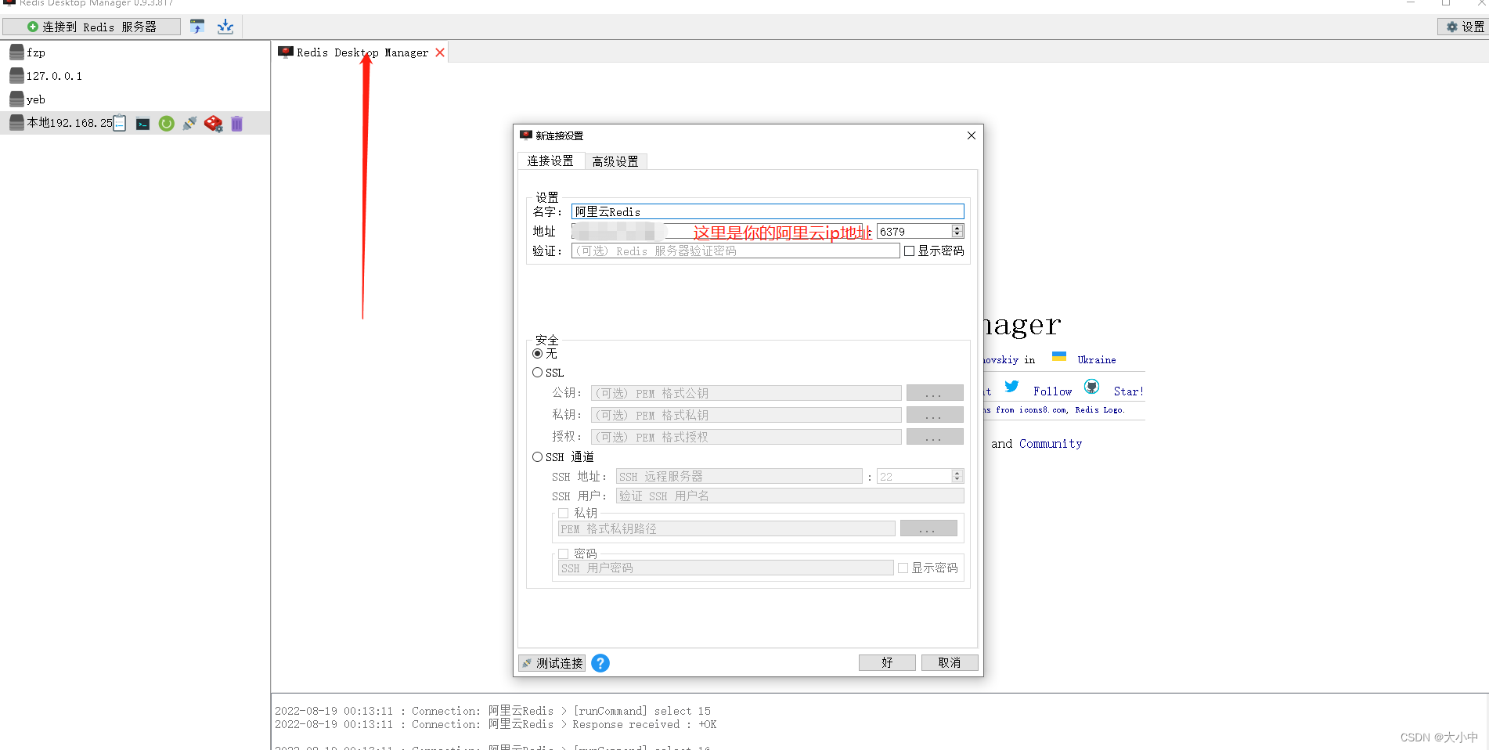Click the 取消 button

[x=950, y=662]
